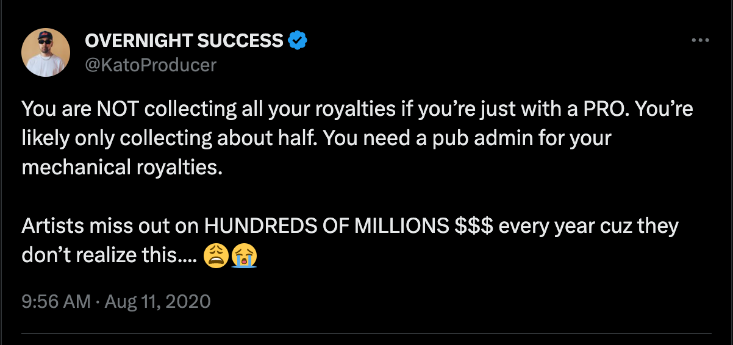Open the OVERNIGHT SUCCESS display name
733x345 pixels.
(184, 41)
